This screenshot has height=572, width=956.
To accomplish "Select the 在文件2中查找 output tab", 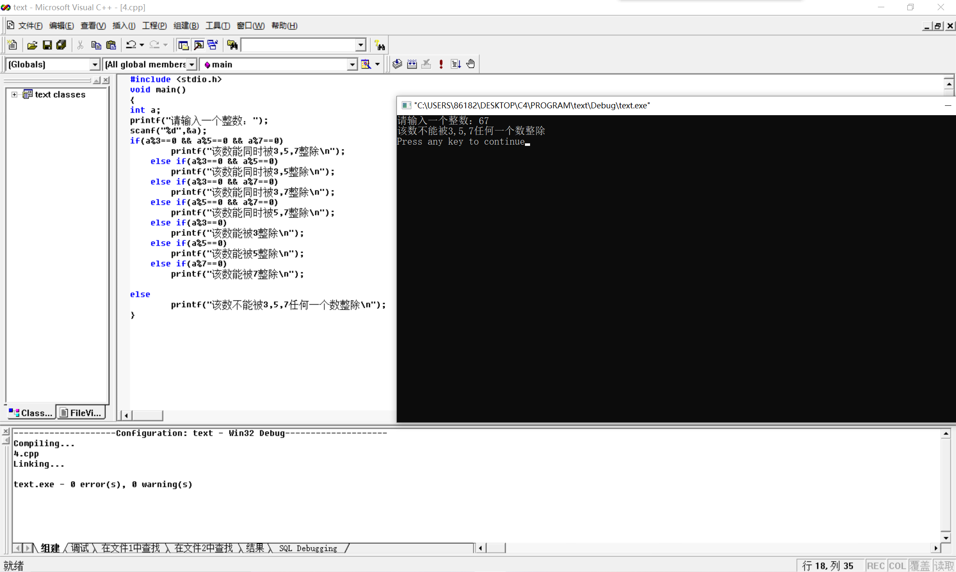I will point(204,548).
